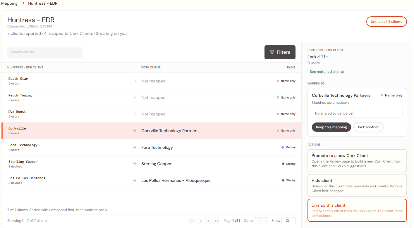Click Los Pollos Hermanos - Albuquerque cell
The height and width of the screenshot is (228, 414).
[176, 180]
